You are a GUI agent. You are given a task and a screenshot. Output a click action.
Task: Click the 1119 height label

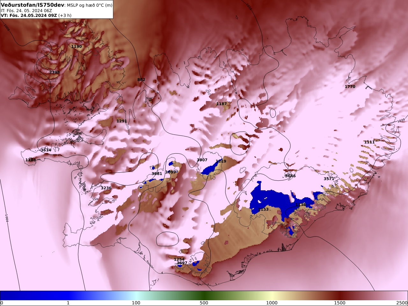point(221,161)
